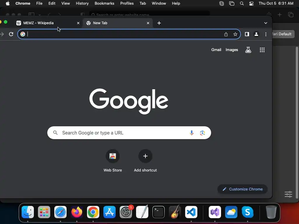This screenshot has height=224, width=299.
Task: Open the screen mirroring icon in menu bar
Action: [232, 3]
